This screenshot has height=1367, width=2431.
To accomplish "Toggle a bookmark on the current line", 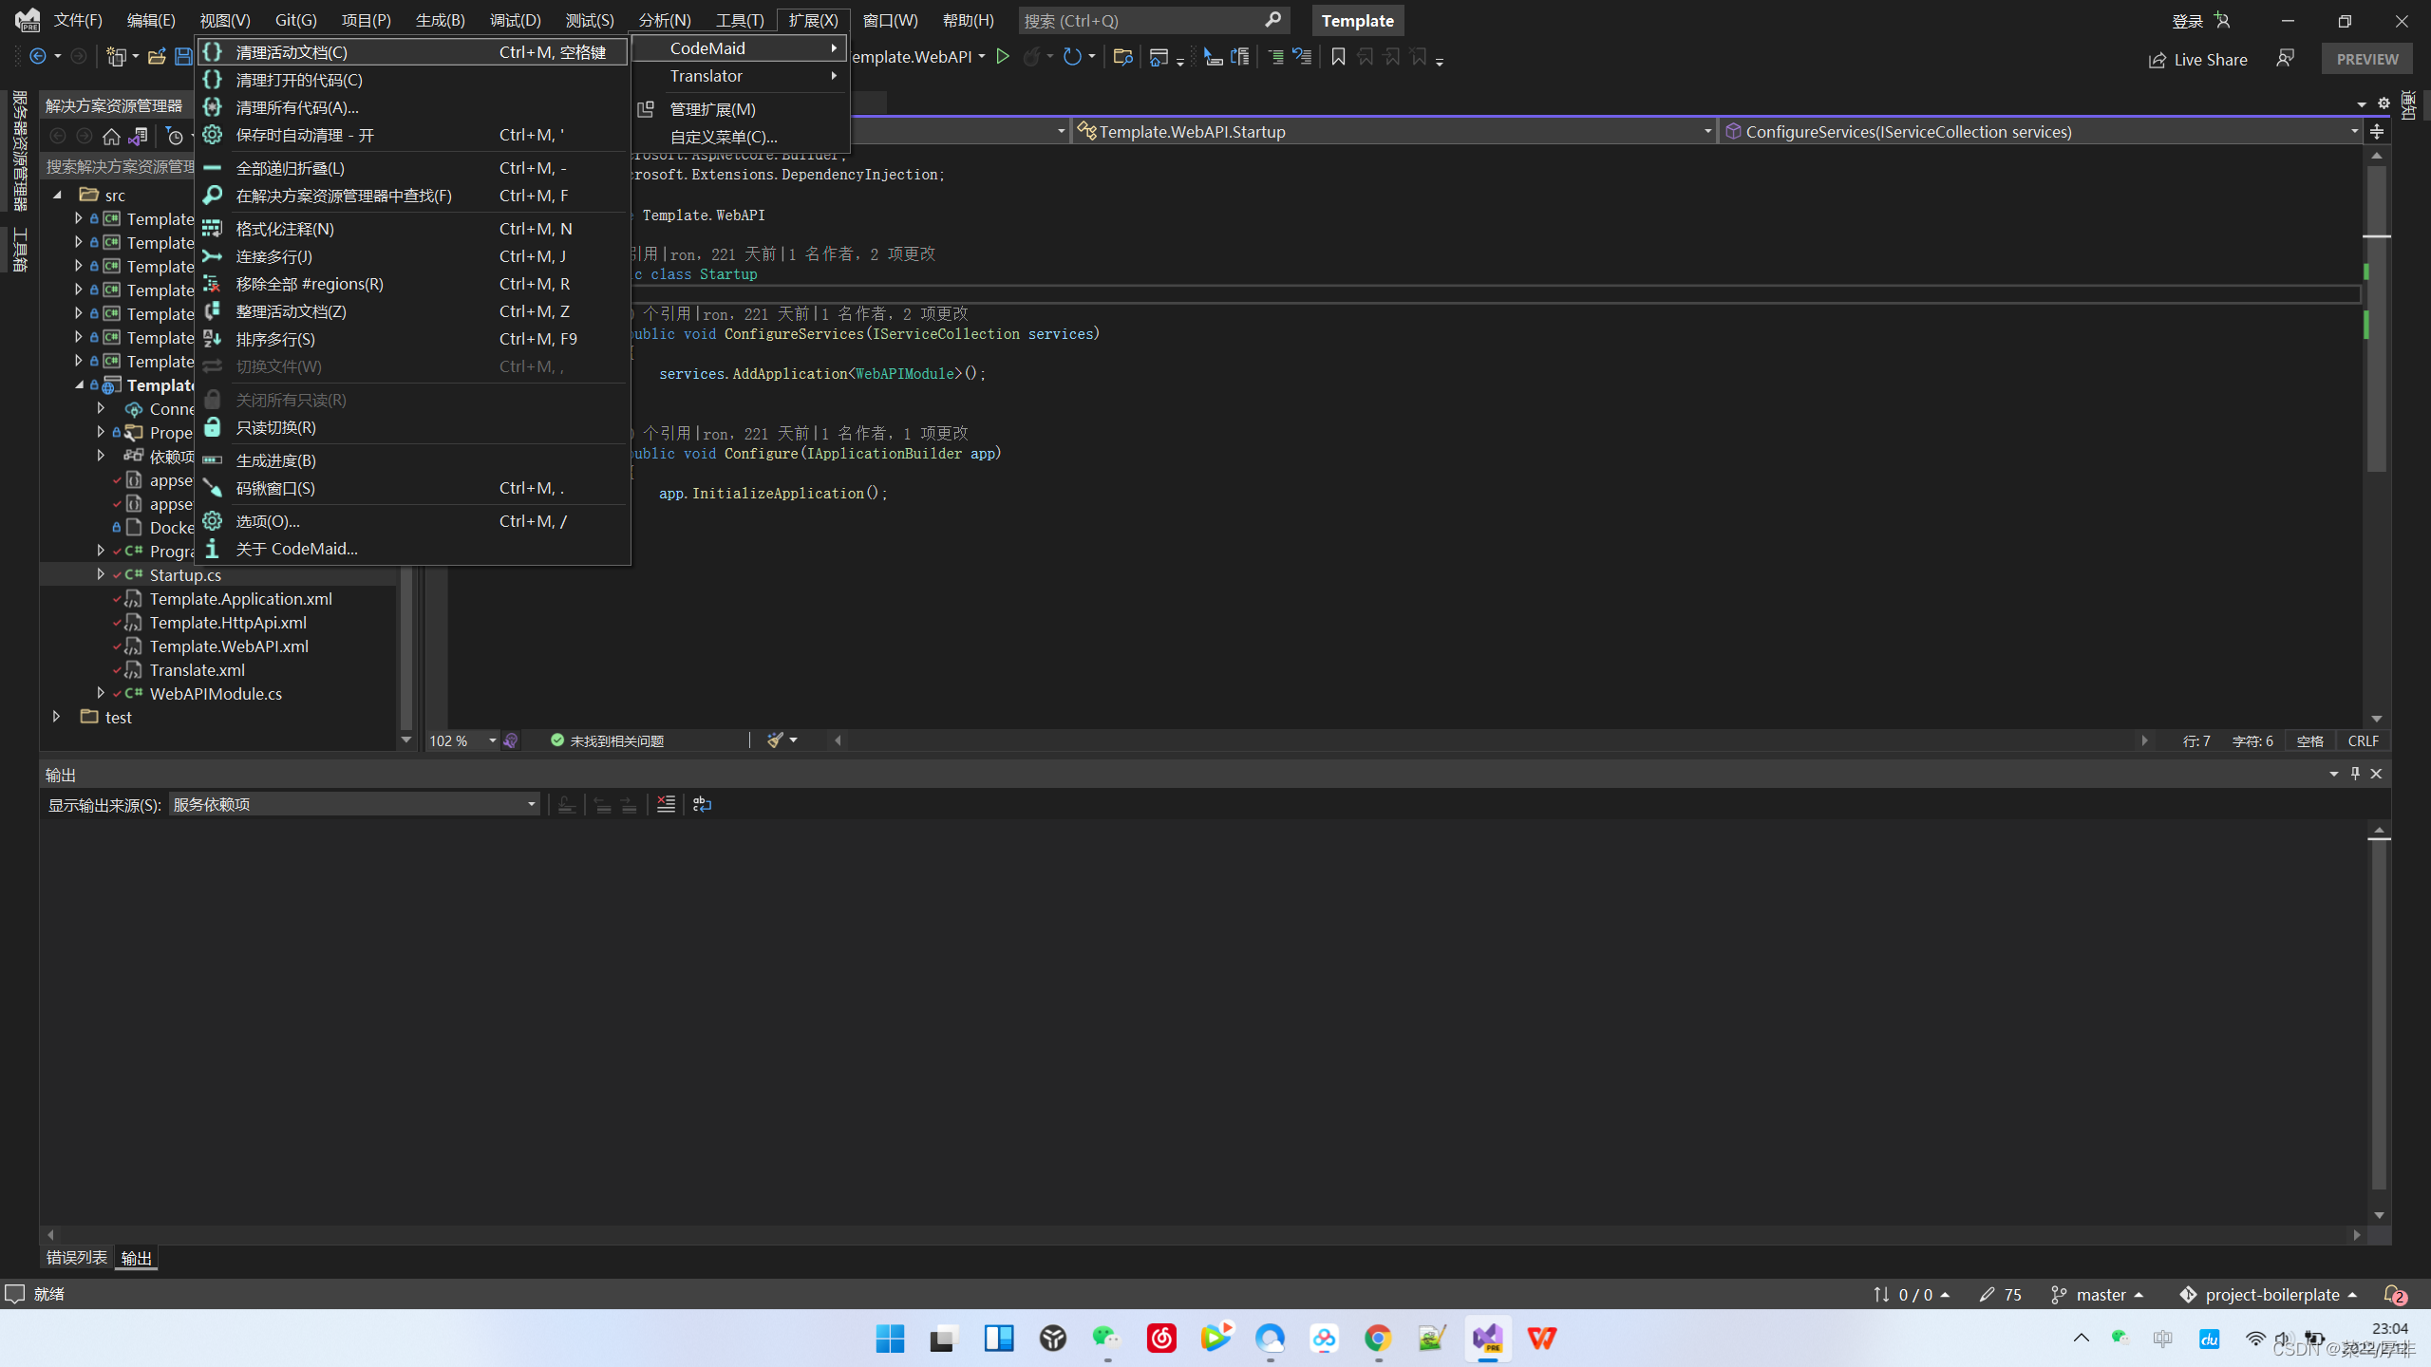I will (x=1338, y=56).
